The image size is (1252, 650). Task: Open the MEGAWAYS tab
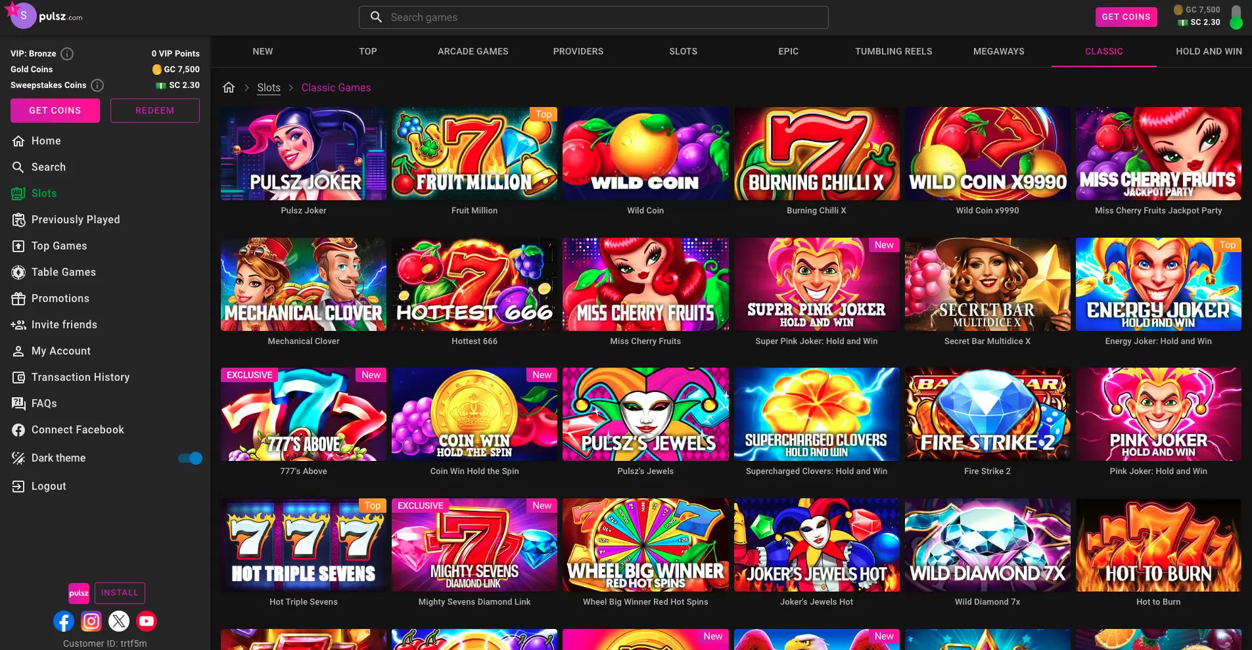(999, 51)
